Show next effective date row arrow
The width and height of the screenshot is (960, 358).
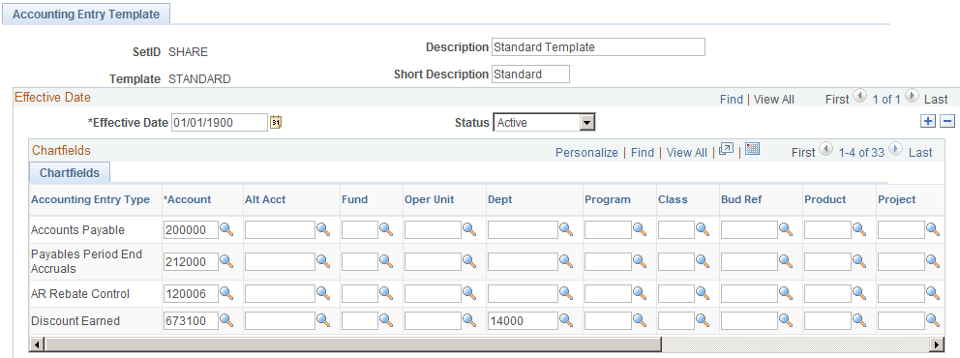912,96
